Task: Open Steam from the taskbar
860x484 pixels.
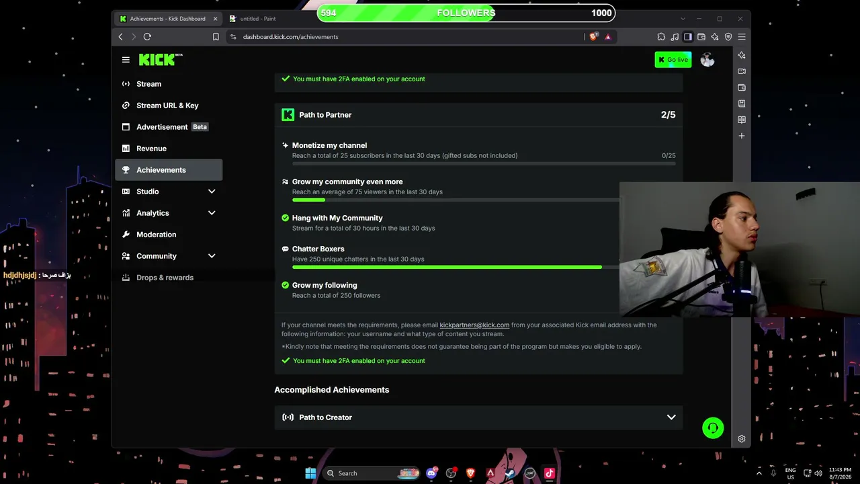Action: [510, 473]
